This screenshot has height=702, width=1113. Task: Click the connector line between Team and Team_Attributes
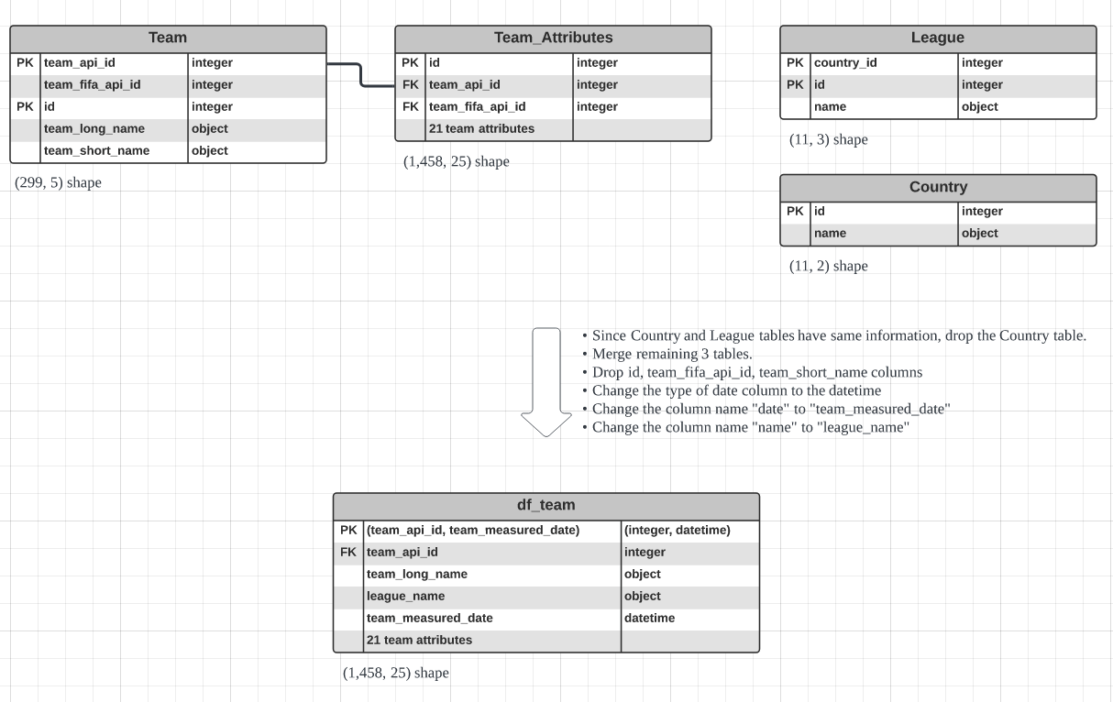coord(360,75)
